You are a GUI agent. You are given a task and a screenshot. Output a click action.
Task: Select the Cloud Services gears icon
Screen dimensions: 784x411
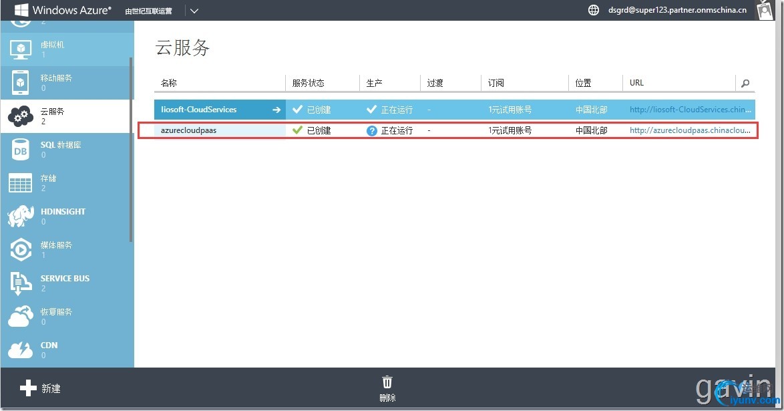tap(21, 116)
